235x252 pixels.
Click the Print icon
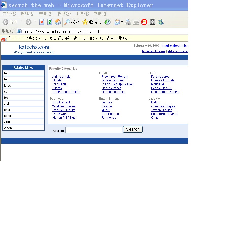(128, 22)
